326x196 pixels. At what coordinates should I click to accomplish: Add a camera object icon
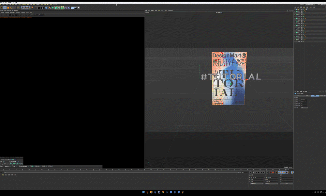[x=75, y=8]
